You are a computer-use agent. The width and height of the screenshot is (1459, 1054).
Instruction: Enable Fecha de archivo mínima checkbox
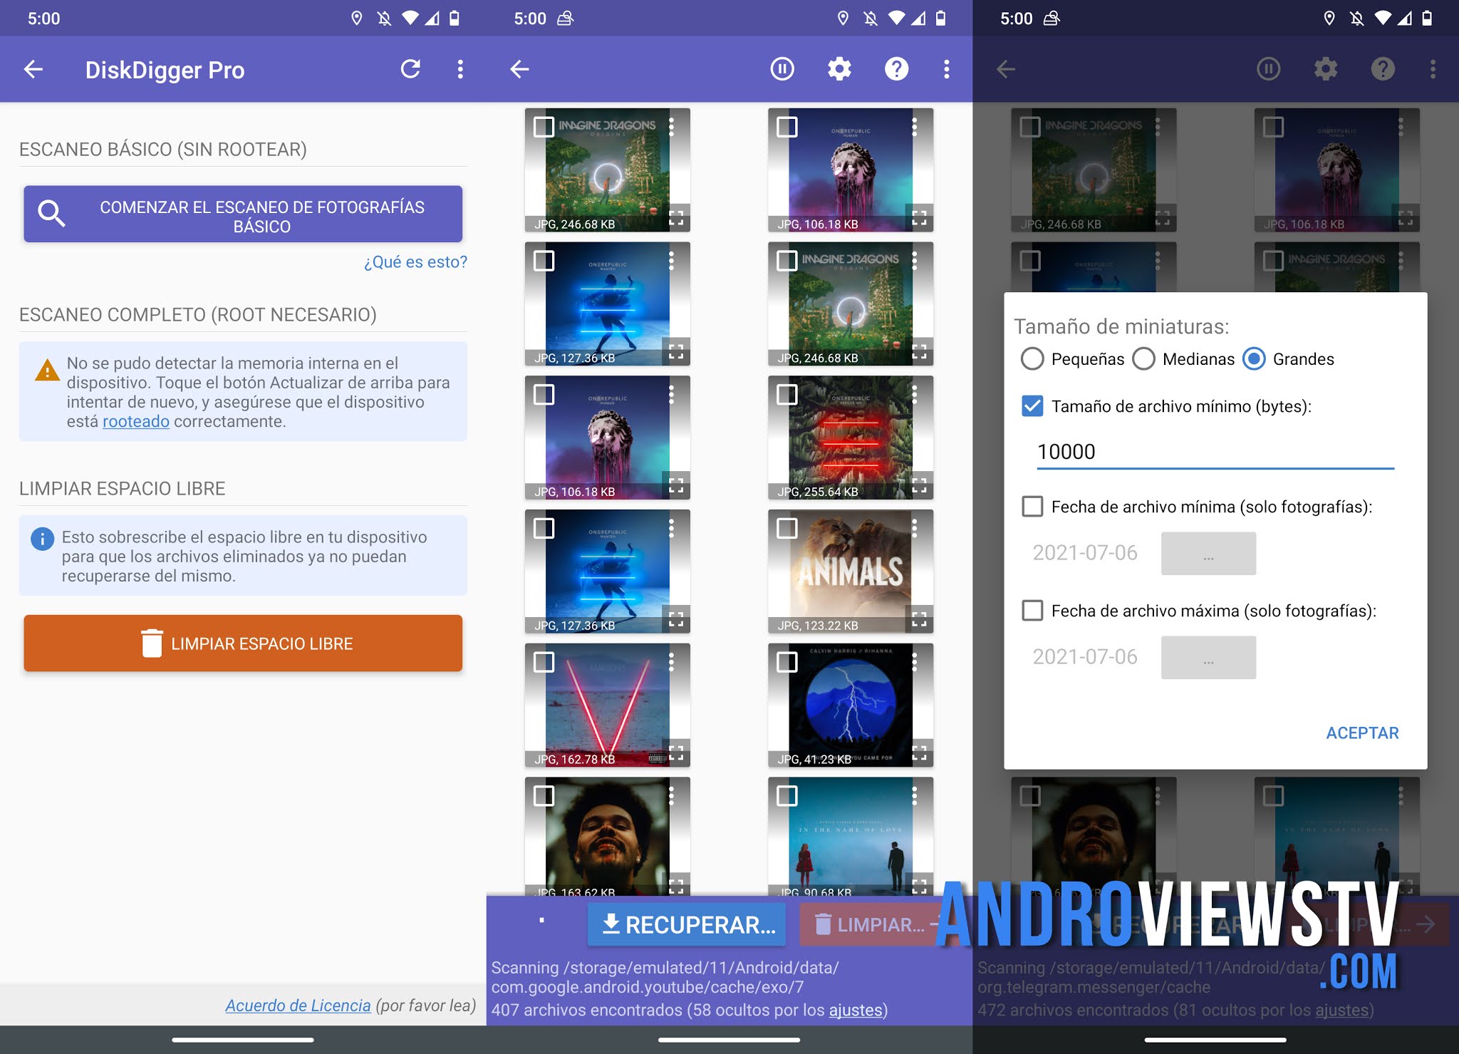point(1032,507)
